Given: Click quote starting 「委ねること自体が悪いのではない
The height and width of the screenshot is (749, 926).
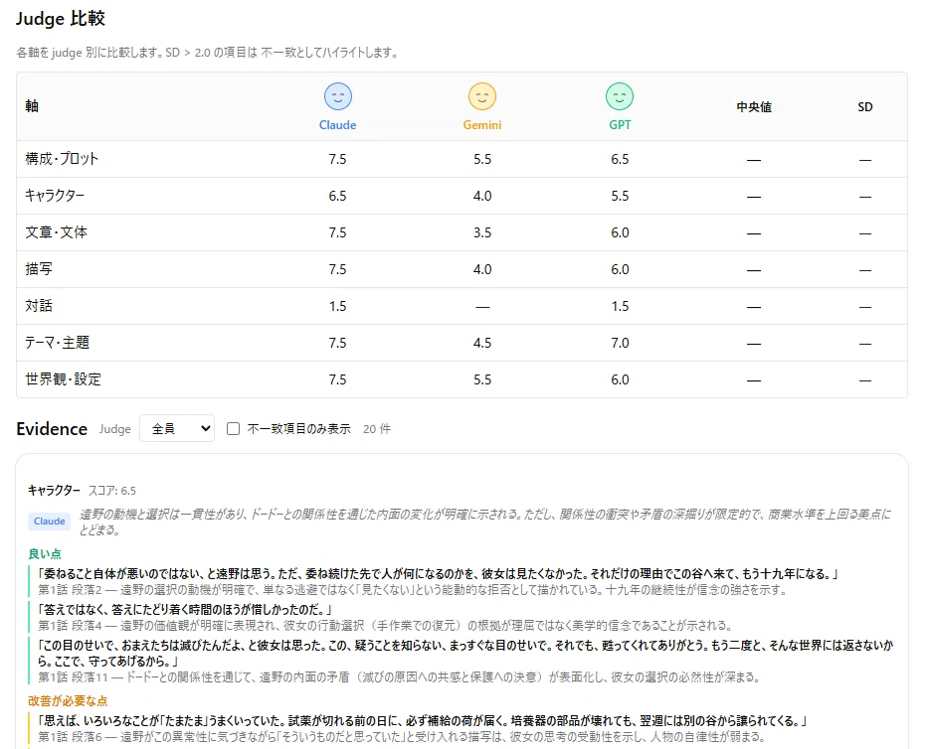Looking at the screenshot, I should pos(438,573).
